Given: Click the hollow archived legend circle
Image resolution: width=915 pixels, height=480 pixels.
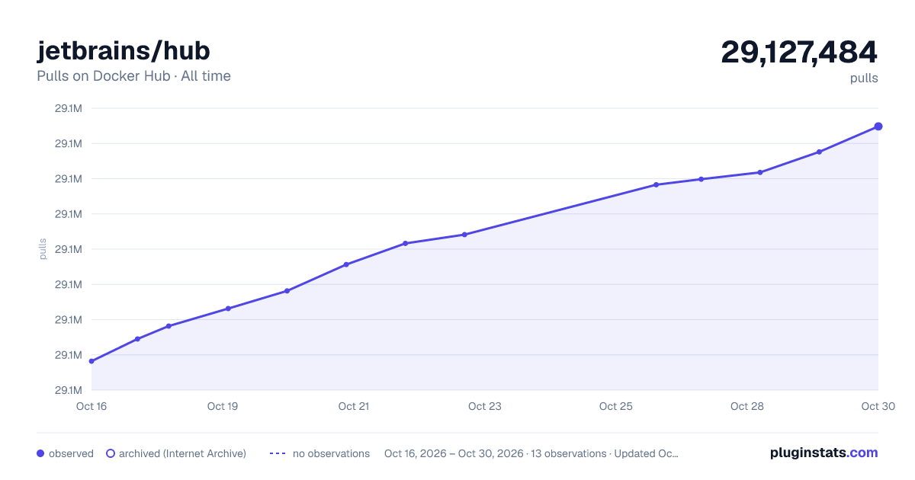Looking at the screenshot, I should click(110, 453).
